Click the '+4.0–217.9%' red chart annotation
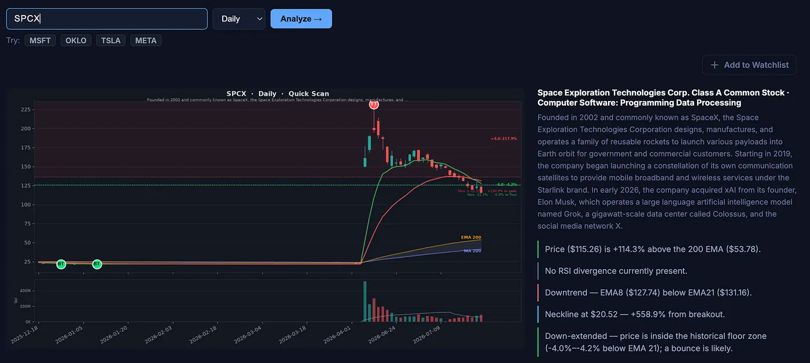The image size is (810, 363). click(x=503, y=139)
